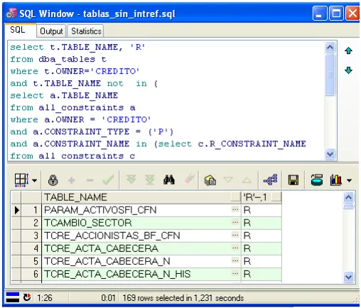This screenshot has height=308, width=361.
Task: Click the insert record plus icon
Action: [71, 181]
